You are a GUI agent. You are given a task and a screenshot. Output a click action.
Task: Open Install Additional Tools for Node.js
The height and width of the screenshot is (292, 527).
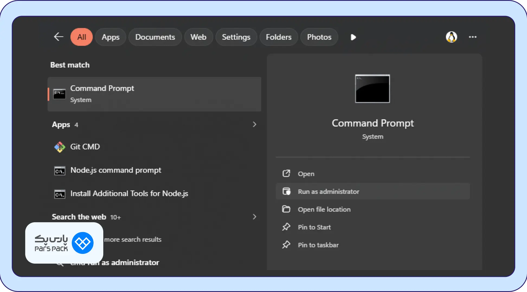[154, 194]
